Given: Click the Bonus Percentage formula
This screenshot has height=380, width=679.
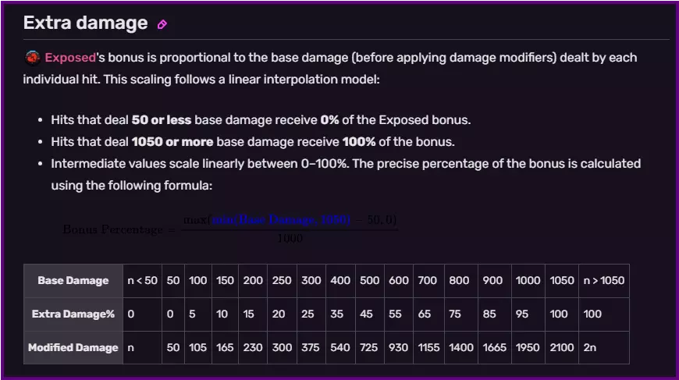Looking at the screenshot, I should pyautogui.click(x=230, y=229).
